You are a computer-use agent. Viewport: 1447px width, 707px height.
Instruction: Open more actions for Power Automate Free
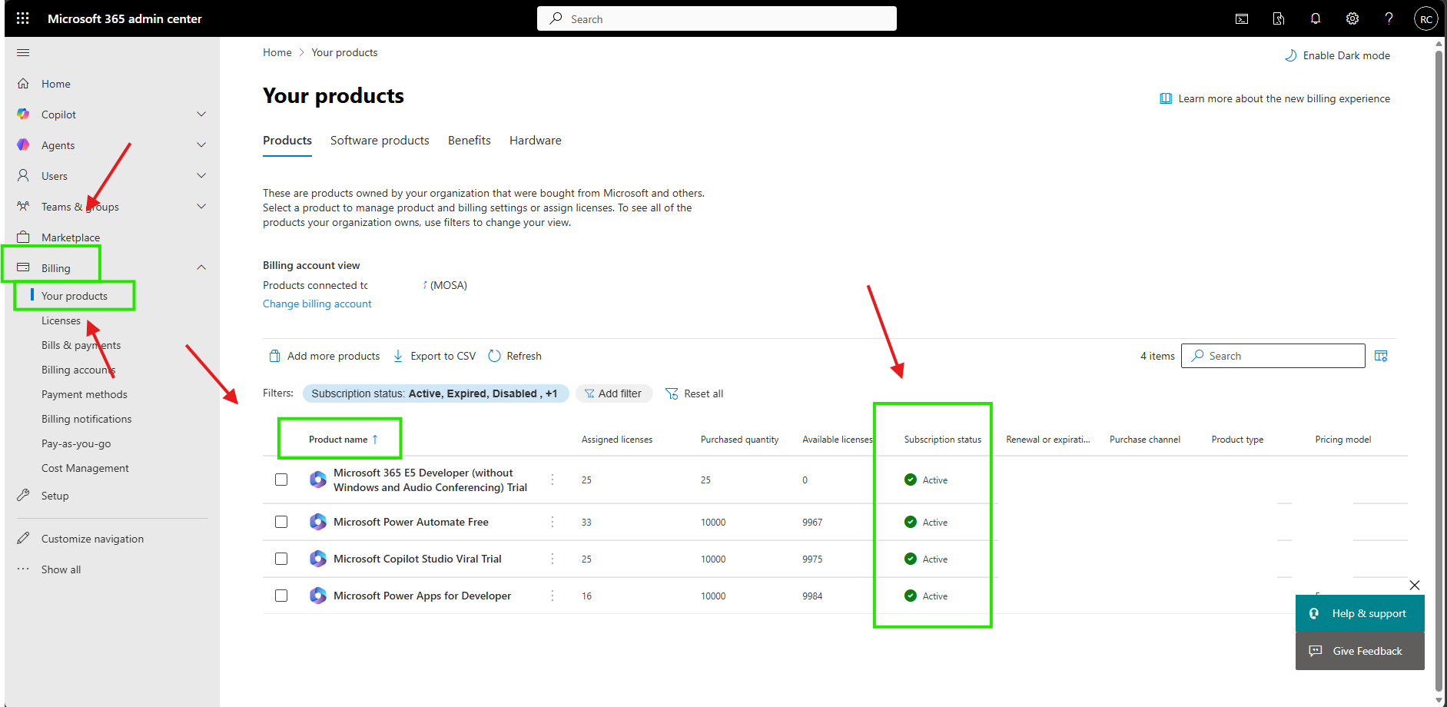(553, 522)
